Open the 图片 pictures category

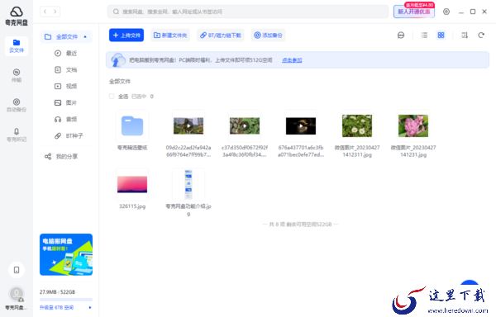(x=66, y=102)
